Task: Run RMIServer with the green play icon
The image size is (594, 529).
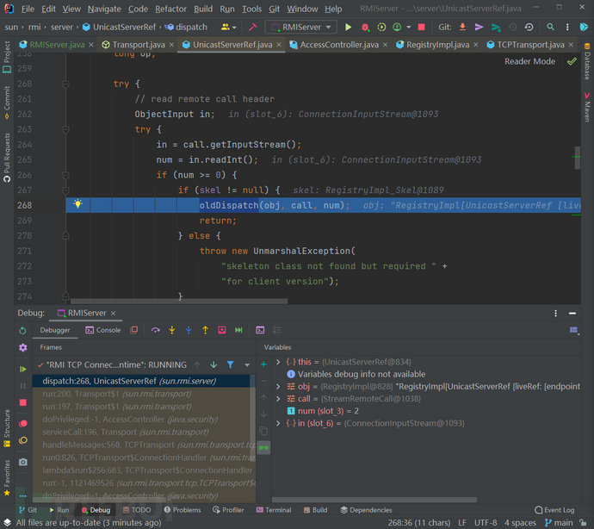Action: click(348, 27)
